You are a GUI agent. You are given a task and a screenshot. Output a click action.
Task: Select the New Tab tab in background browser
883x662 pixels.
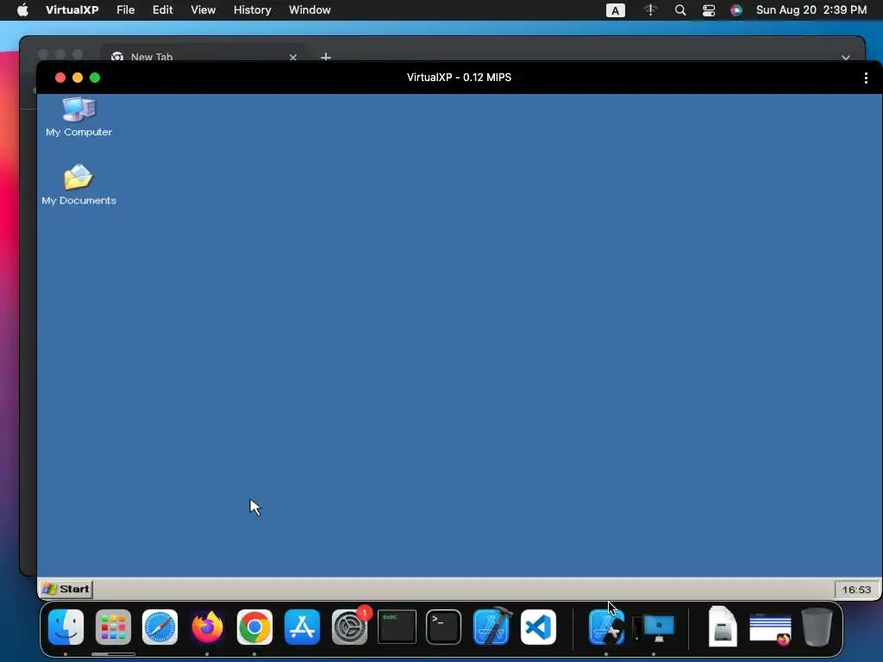204,56
